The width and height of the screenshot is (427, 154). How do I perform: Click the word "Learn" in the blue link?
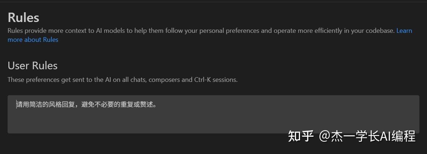click(404, 31)
